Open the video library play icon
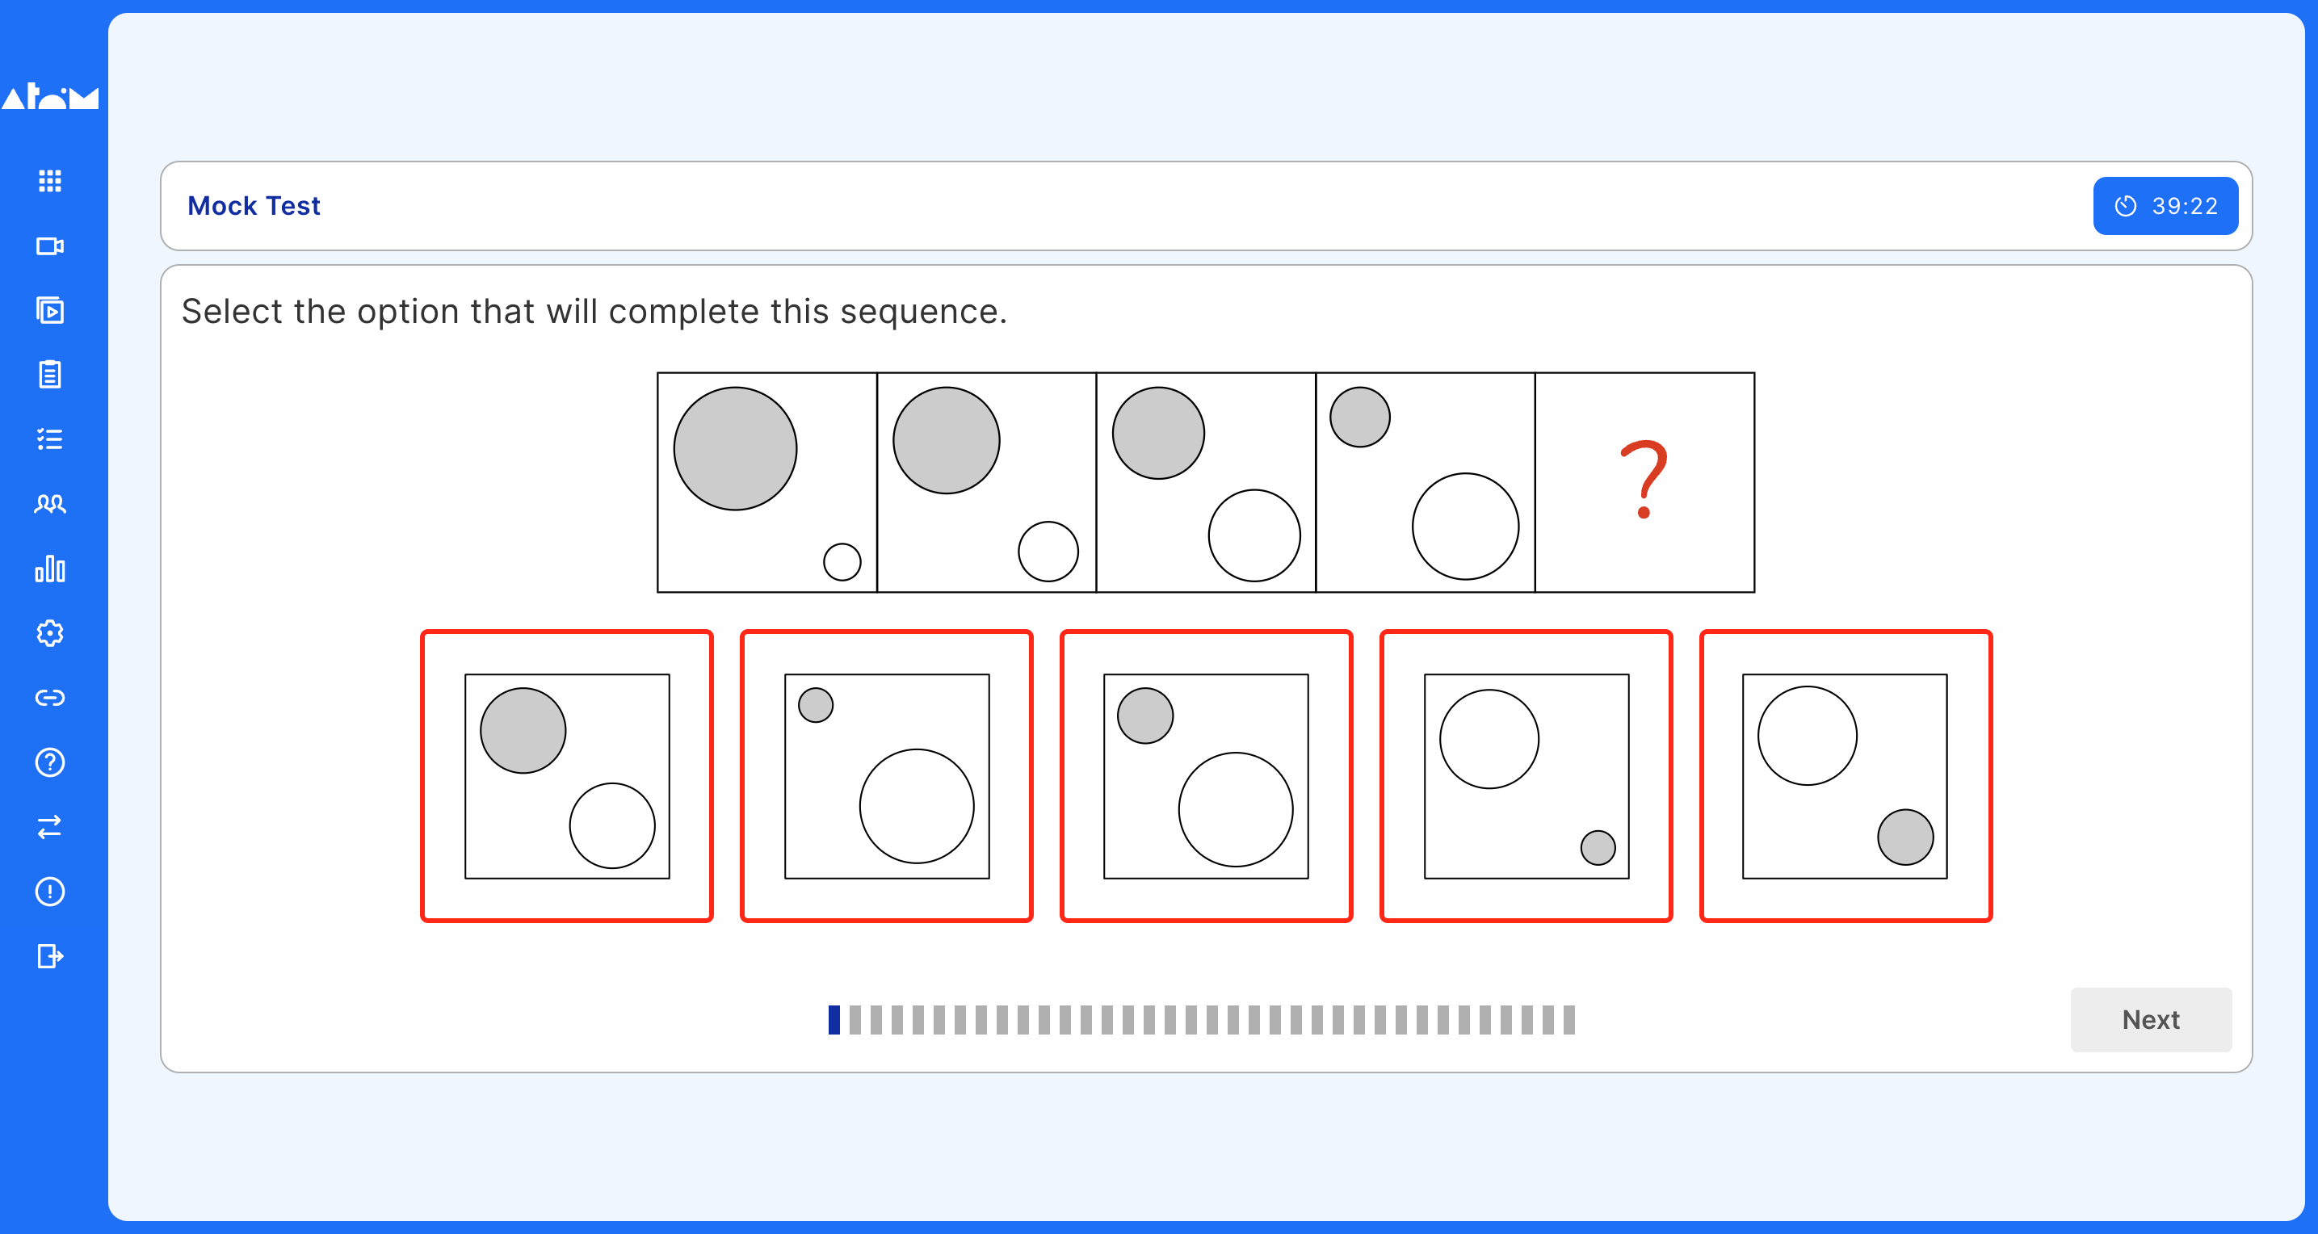 [49, 311]
